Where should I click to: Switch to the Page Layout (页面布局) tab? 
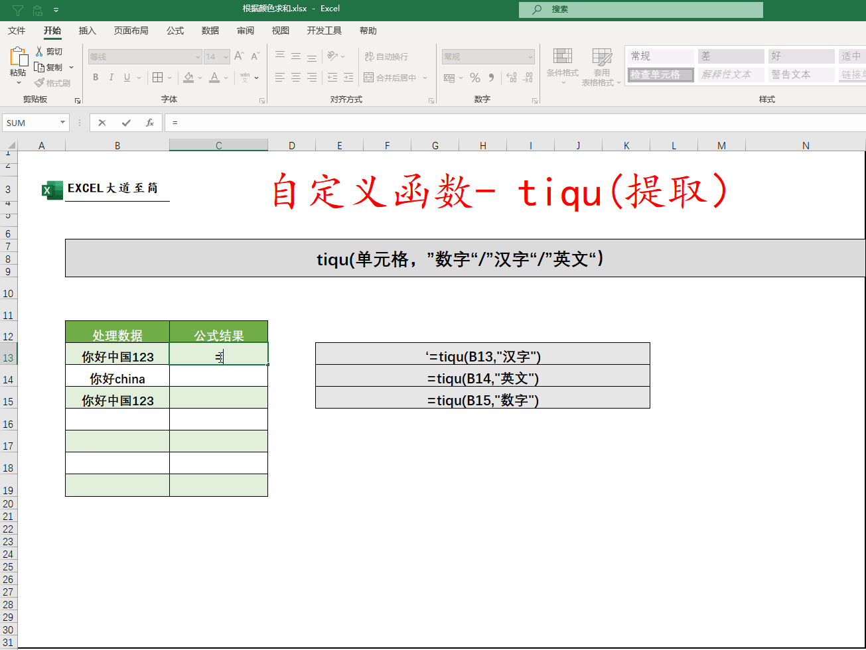tap(131, 31)
